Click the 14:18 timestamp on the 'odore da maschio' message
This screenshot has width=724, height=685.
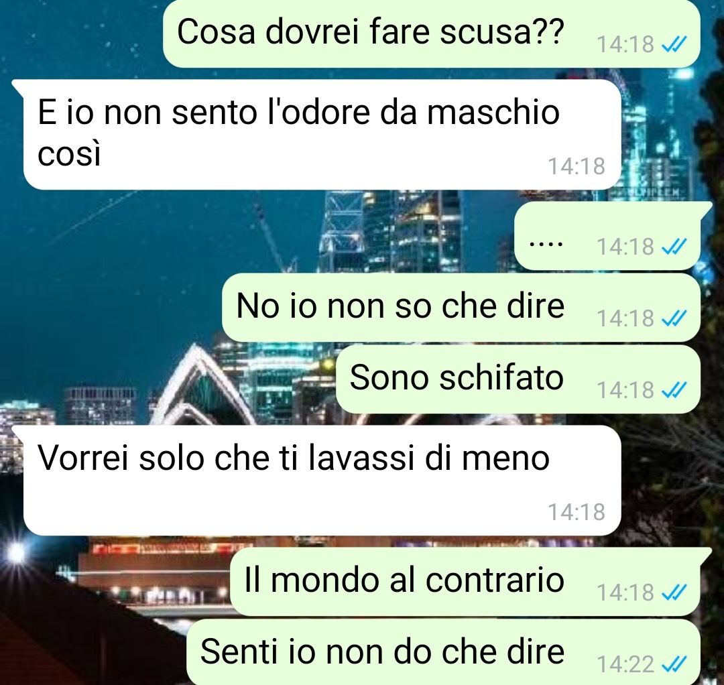(577, 166)
